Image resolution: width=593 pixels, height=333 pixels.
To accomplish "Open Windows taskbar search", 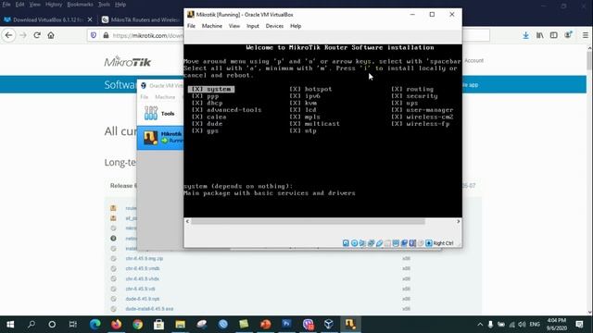I will tap(32, 325).
